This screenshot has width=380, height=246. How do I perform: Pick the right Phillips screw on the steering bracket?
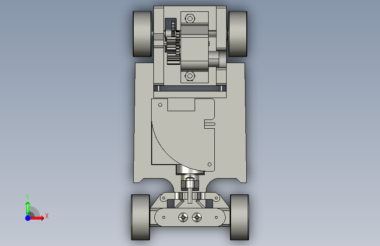[197, 217]
